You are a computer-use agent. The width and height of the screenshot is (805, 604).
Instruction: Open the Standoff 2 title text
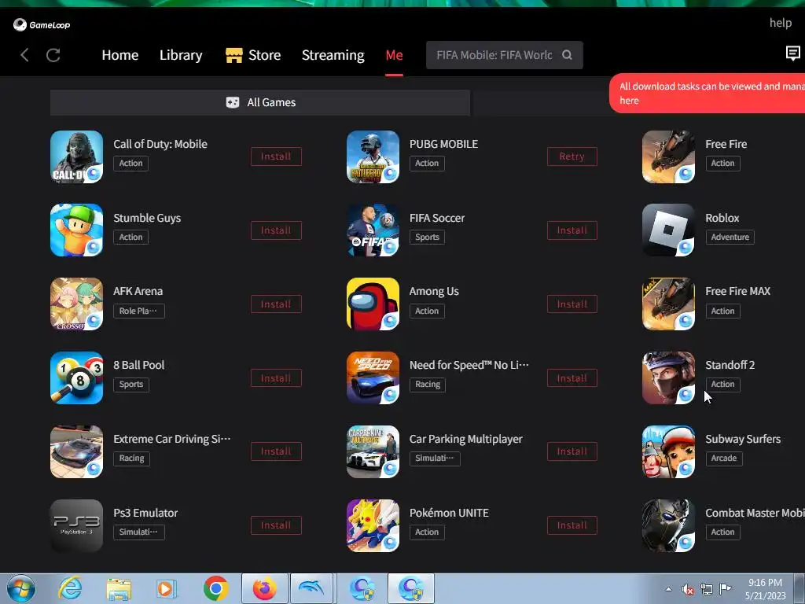[x=730, y=365]
